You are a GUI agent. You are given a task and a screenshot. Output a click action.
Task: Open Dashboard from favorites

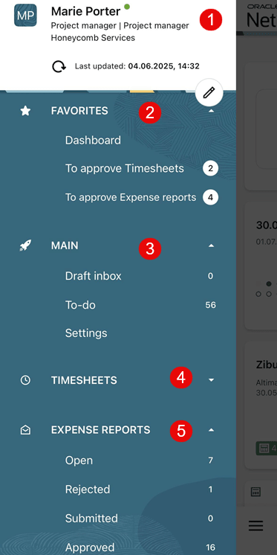[93, 140]
